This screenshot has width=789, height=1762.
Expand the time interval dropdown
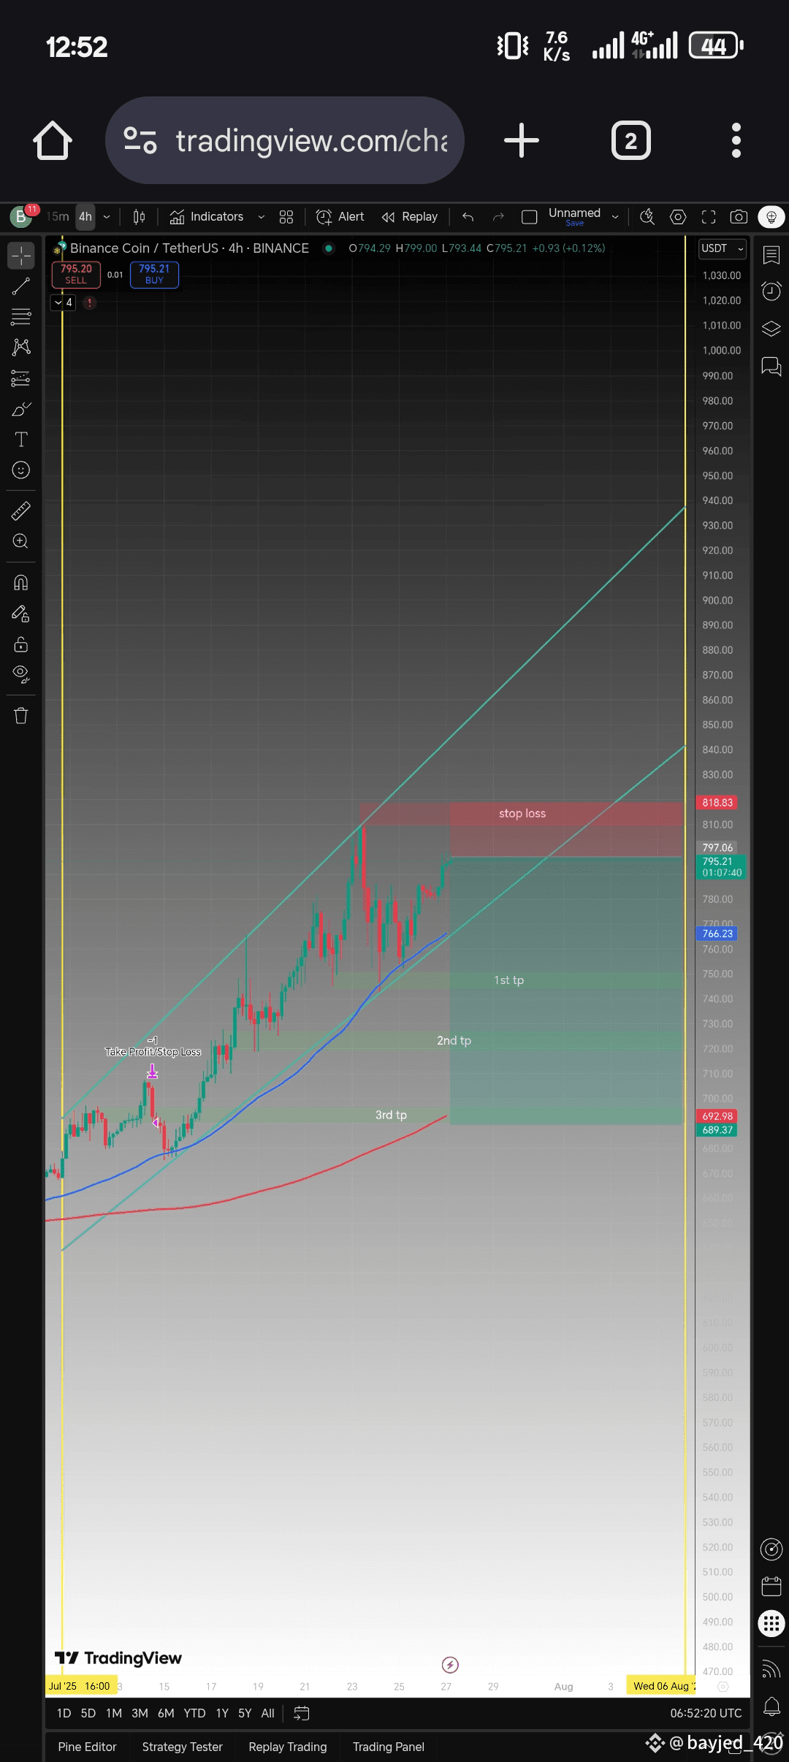[107, 217]
